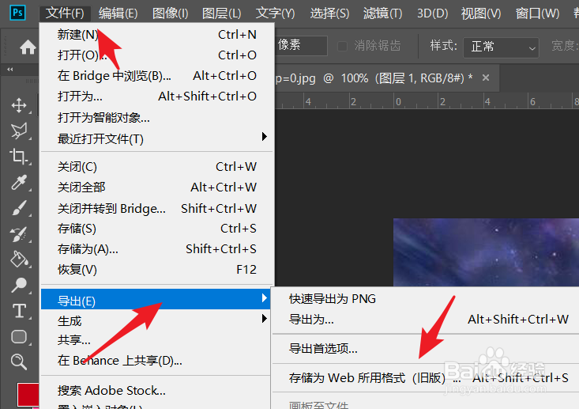Expand the 生成 submenu

(x=157, y=320)
